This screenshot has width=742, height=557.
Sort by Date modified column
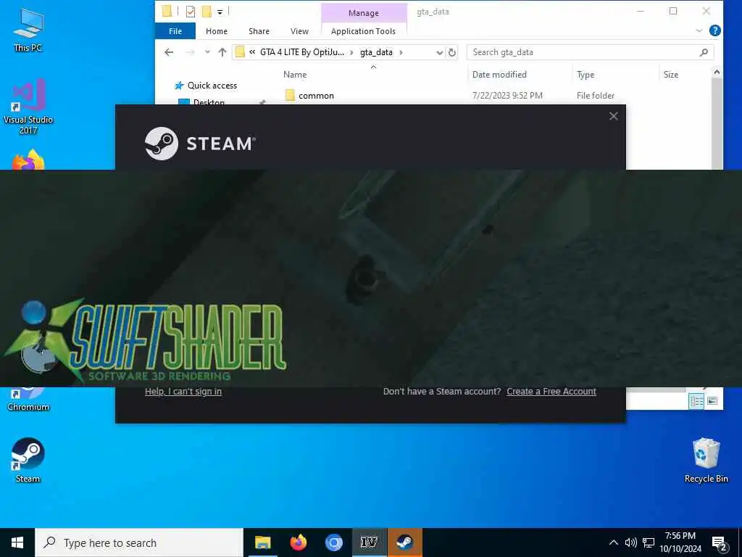pos(499,75)
